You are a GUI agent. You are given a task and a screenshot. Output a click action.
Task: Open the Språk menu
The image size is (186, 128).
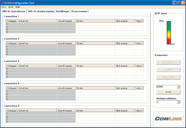tap(11, 6)
